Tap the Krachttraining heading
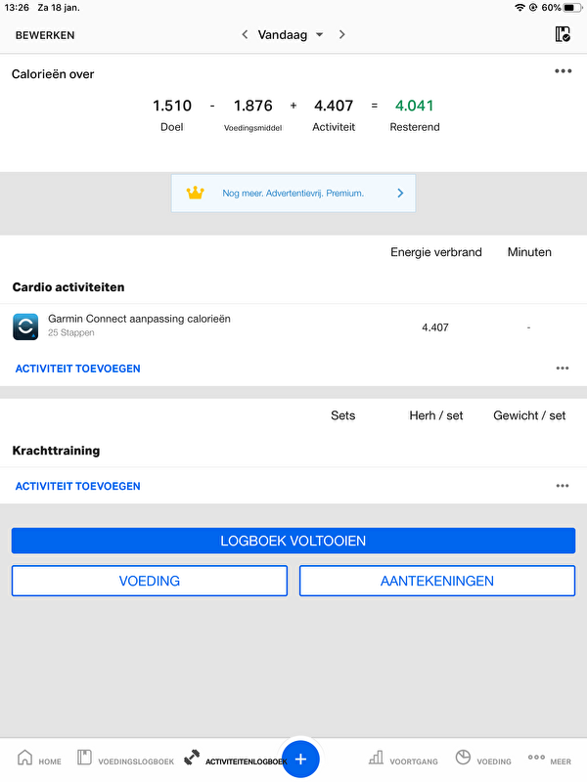Image resolution: width=587 pixels, height=782 pixels. pos(56,451)
